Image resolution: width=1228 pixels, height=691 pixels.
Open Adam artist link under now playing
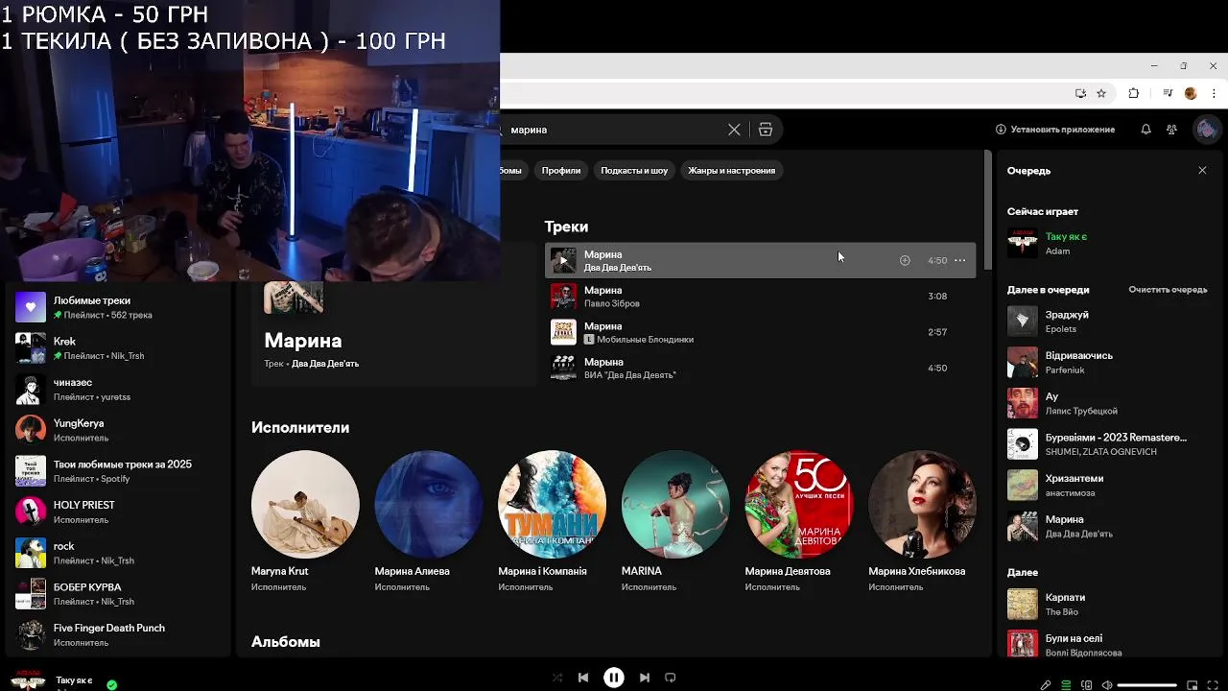1057,251
